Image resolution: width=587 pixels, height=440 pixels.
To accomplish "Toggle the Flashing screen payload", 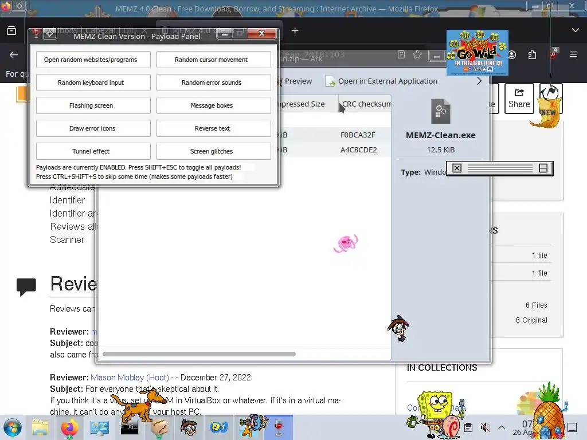I will (x=93, y=105).
